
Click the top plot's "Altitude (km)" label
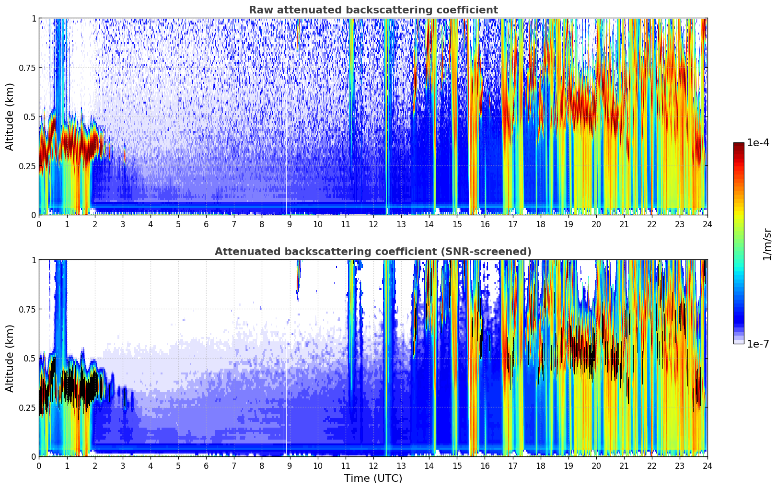10,116
